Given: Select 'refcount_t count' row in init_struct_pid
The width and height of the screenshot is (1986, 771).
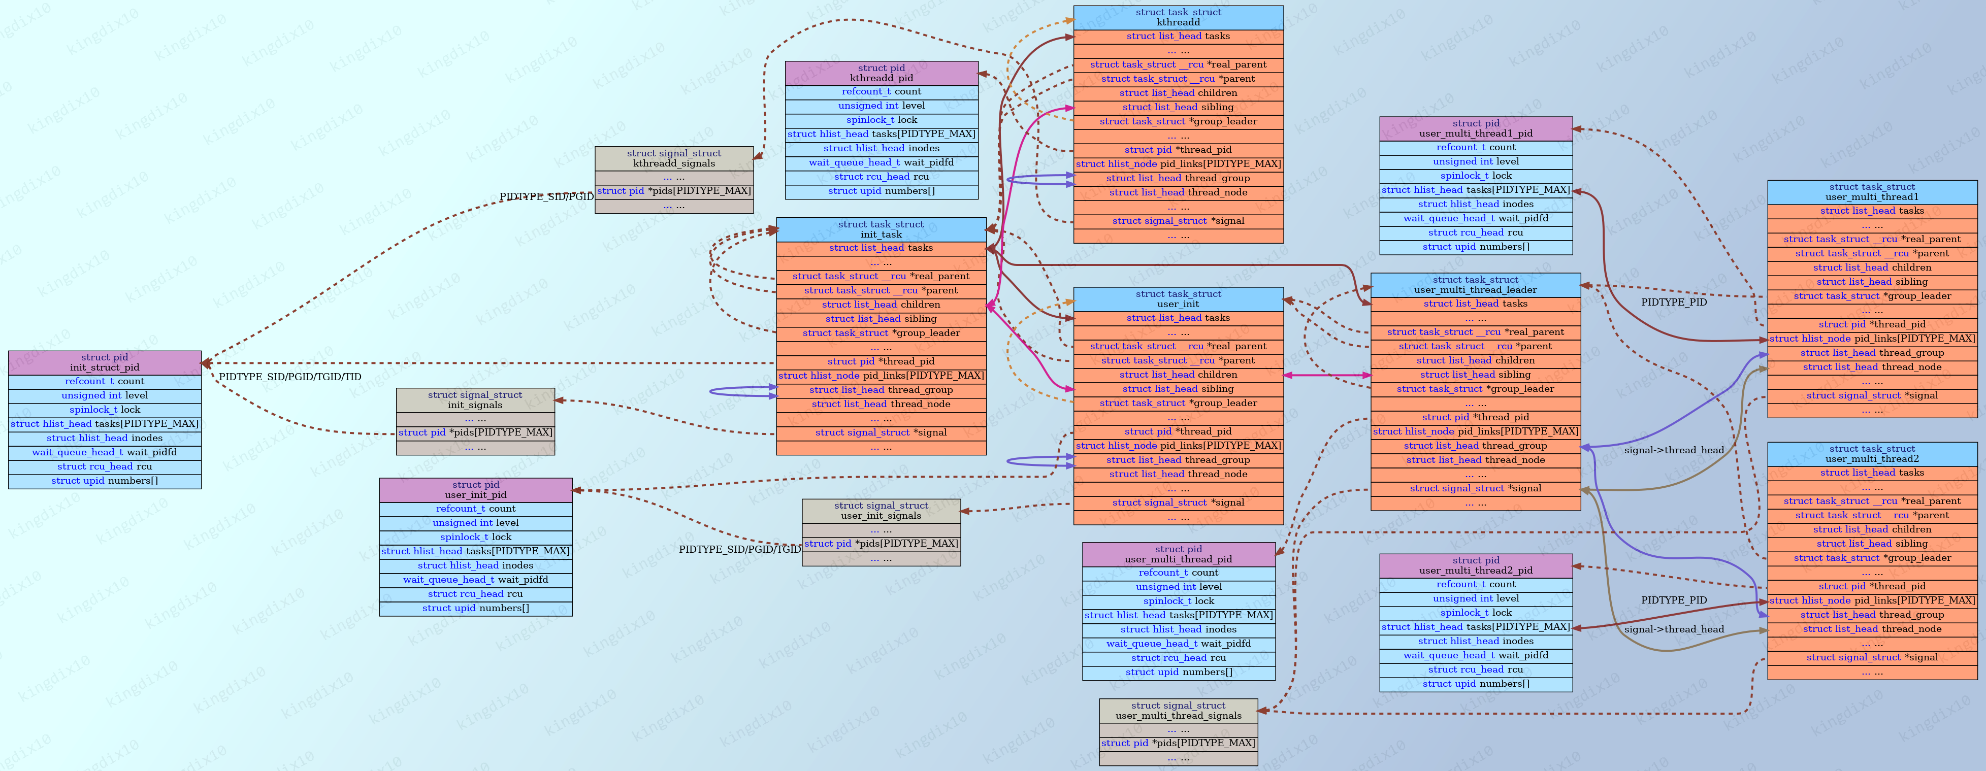Looking at the screenshot, I should (105, 382).
